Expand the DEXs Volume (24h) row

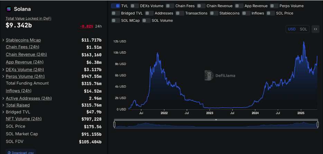3,70
